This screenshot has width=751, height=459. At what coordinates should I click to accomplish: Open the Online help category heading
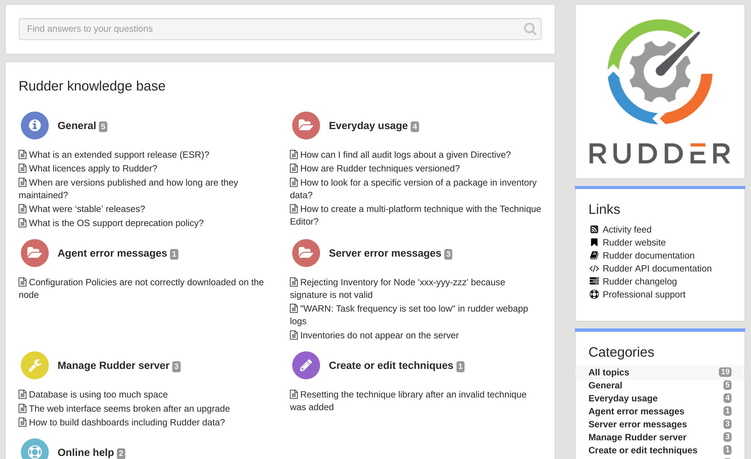86,453
